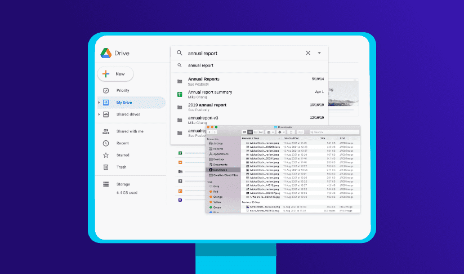Open the Priority section
Image resolution: width=464 pixels, height=274 pixels.
(122, 90)
